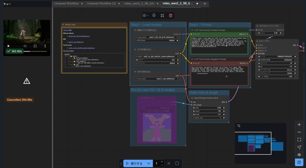This screenshot has height=168, width=306.
Task: Click the fit view frame icon
Action: click(x=299, y=140)
